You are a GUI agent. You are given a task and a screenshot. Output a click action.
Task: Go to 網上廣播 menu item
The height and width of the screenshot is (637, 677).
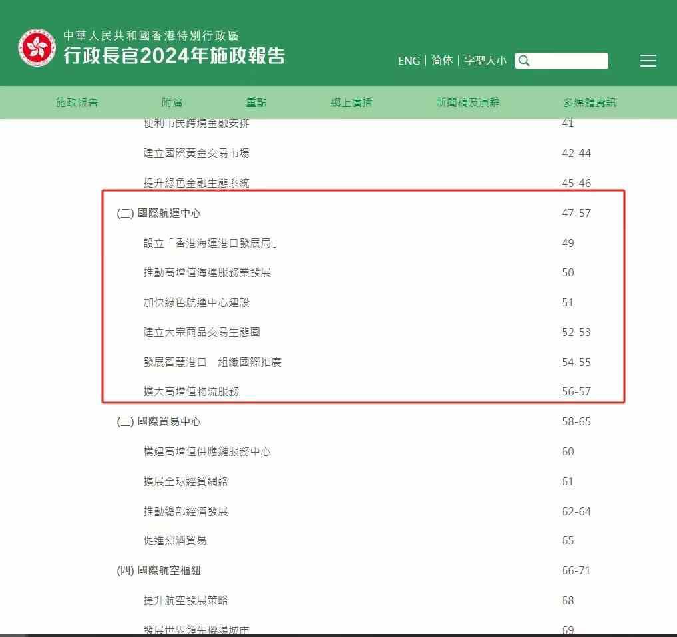click(351, 103)
